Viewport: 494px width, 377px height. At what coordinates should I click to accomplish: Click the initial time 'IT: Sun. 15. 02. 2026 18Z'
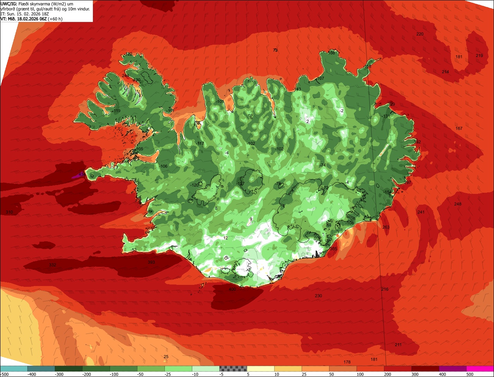click(x=25, y=13)
